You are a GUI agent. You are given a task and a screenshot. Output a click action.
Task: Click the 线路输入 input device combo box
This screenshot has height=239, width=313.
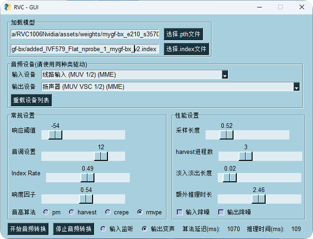pos(131,74)
